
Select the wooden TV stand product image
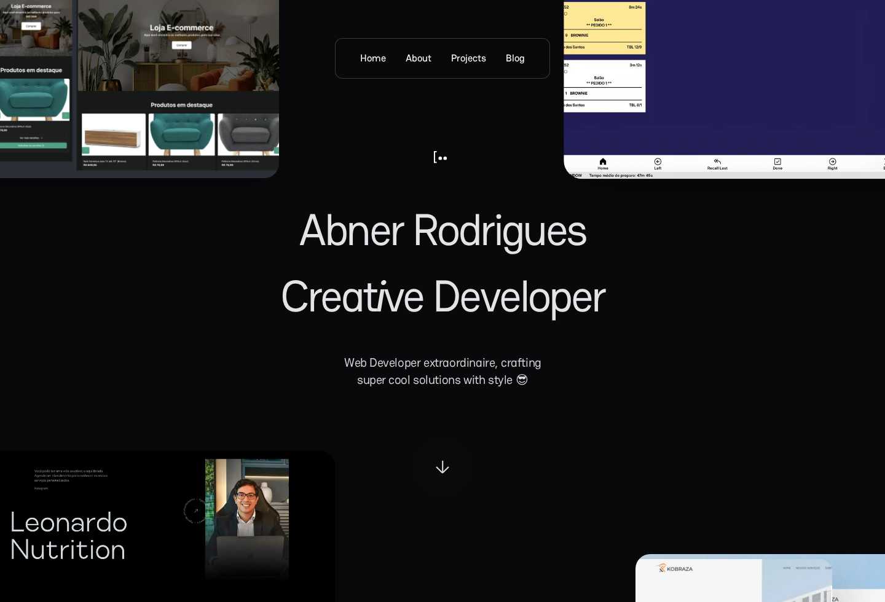pyautogui.click(x=114, y=135)
